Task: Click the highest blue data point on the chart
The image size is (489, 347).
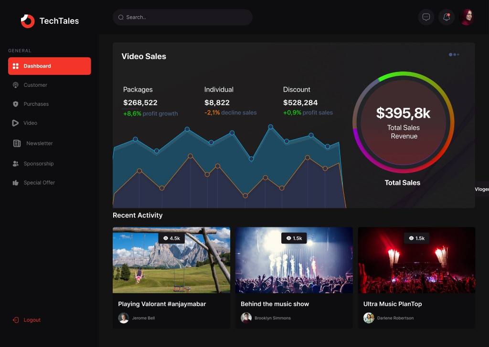Action: point(271,127)
